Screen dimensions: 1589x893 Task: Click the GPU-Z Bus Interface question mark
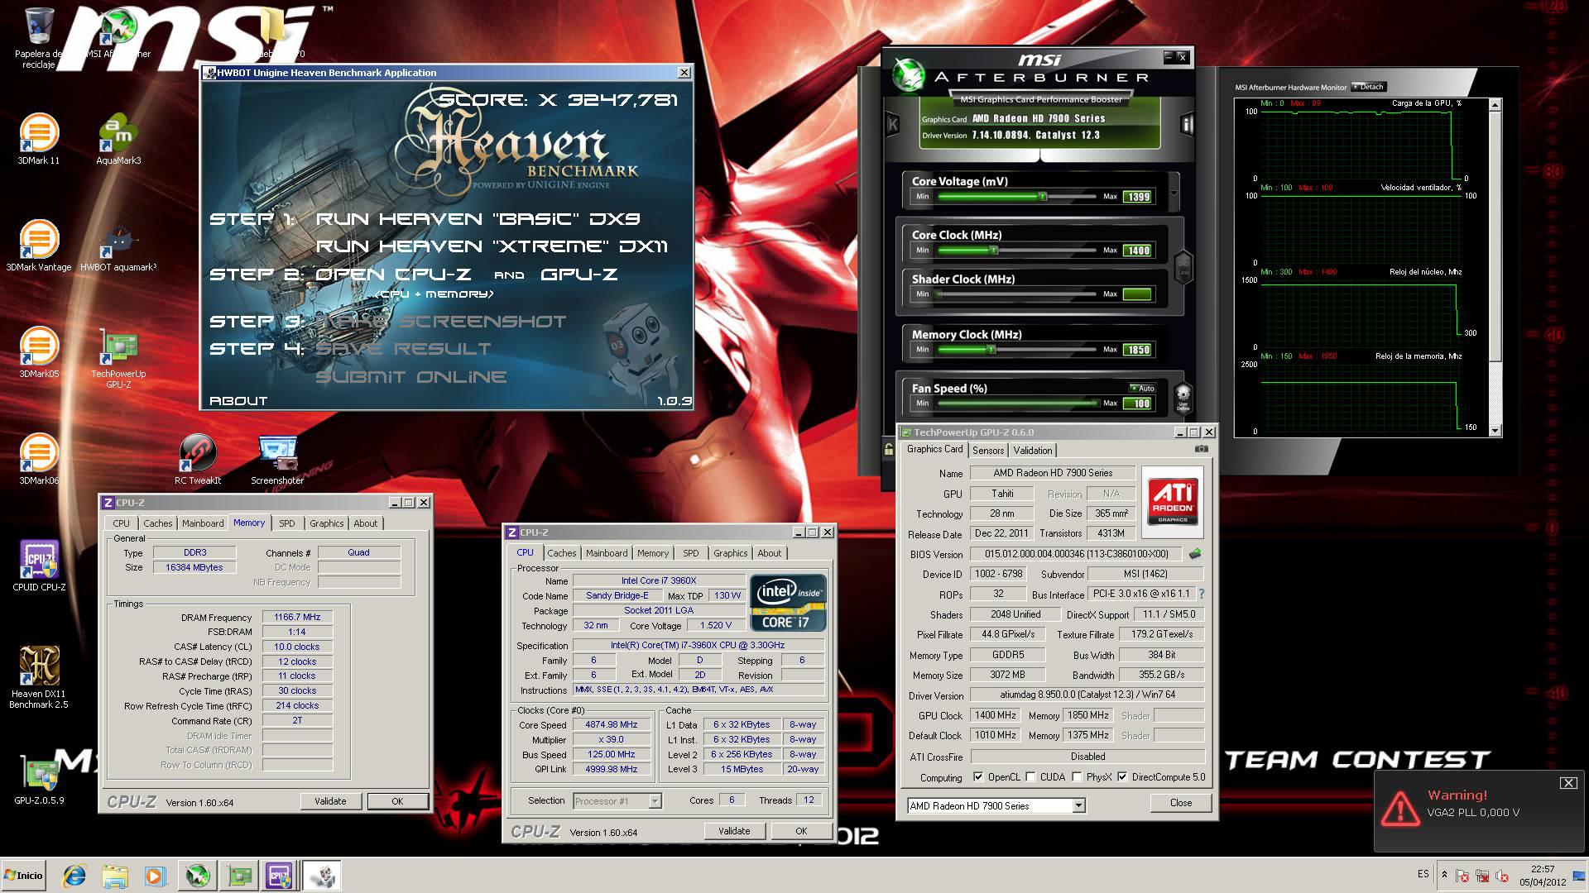(1201, 594)
